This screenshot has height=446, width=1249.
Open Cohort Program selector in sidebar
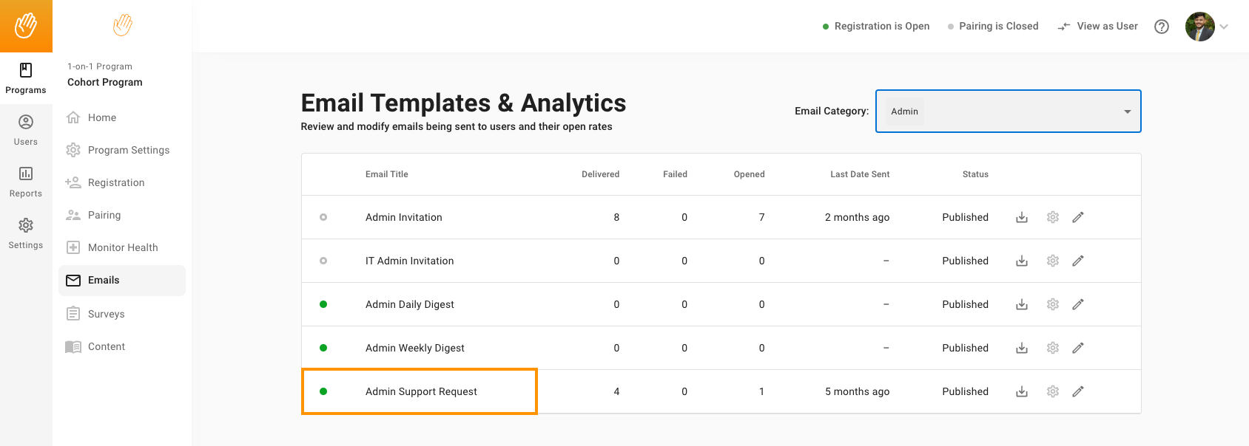pos(105,82)
